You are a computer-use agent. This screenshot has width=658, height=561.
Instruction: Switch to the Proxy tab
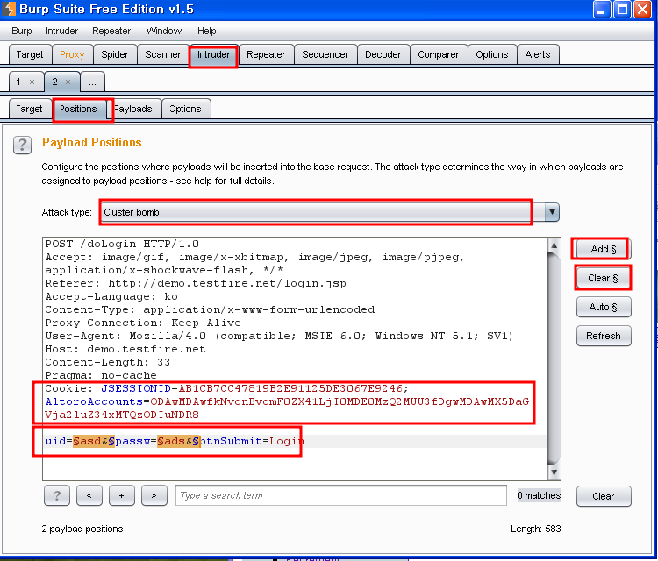pos(72,54)
